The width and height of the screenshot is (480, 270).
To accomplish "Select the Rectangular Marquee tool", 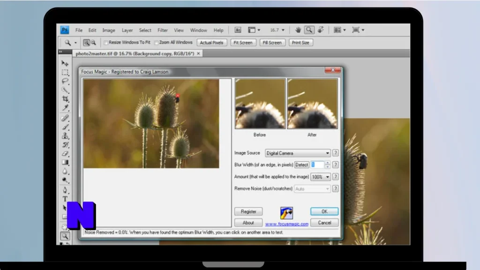I will click(x=65, y=72).
